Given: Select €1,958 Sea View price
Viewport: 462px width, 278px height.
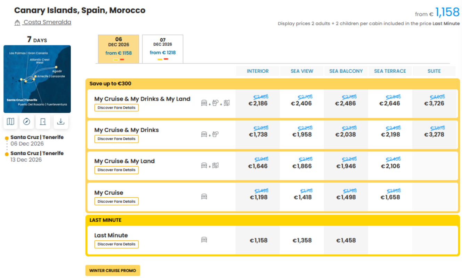Looking at the screenshot, I should coord(302,135).
